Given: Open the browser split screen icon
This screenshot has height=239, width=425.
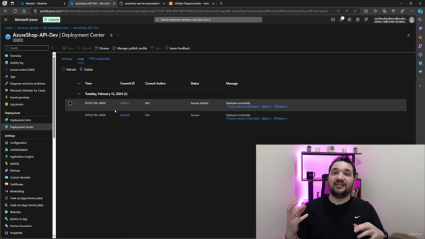Looking at the screenshot, I should tap(366, 11).
